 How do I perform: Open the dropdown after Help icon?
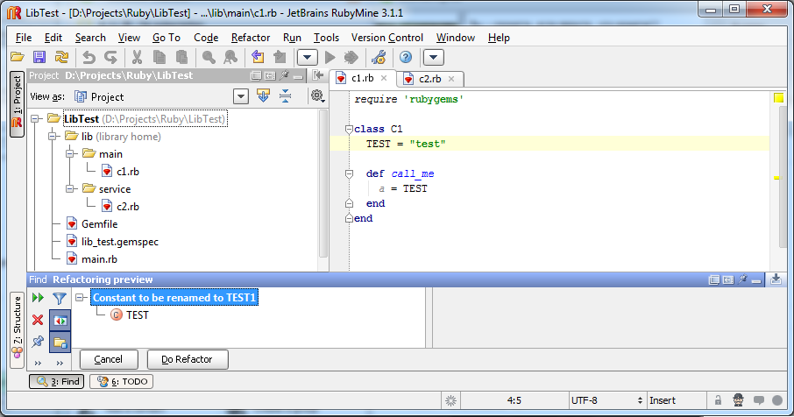pos(434,57)
